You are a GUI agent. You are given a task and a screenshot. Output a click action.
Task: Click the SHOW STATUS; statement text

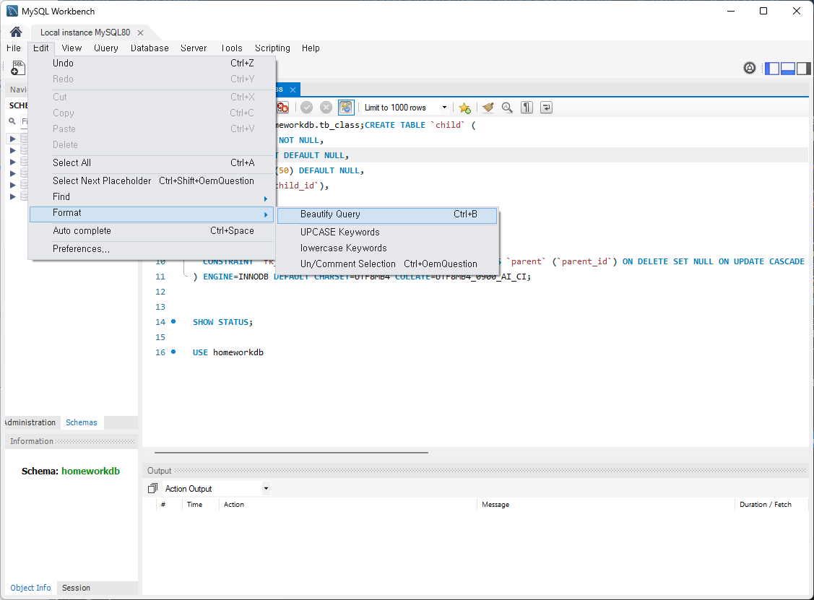pos(222,322)
